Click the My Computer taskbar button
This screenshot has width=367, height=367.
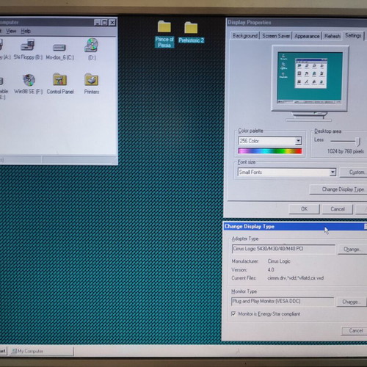click(42, 351)
